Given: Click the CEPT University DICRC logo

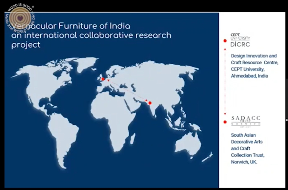Looking at the screenshot, I should (x=240, y=40).
